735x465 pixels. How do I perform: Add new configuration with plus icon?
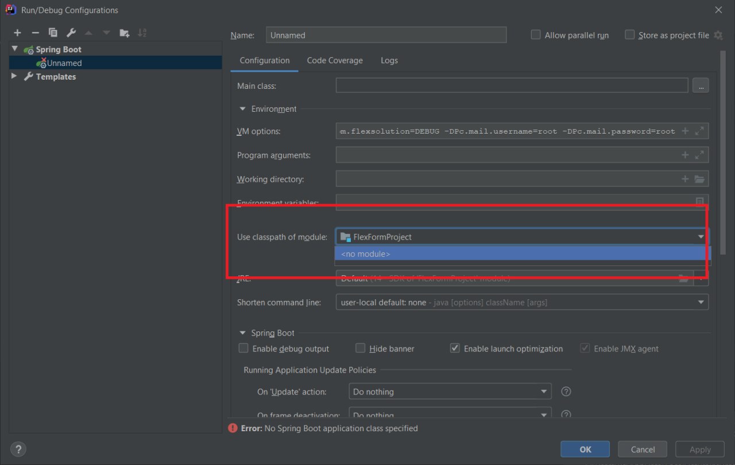pyautogui.click(x=18, y=33)
